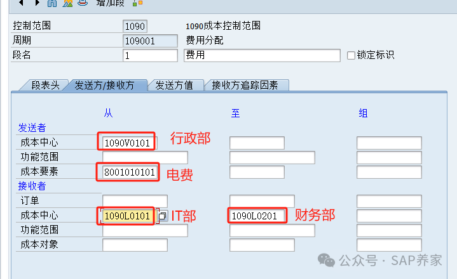
Task: Click 成本要素 组 field
Action: click(389, 172)
